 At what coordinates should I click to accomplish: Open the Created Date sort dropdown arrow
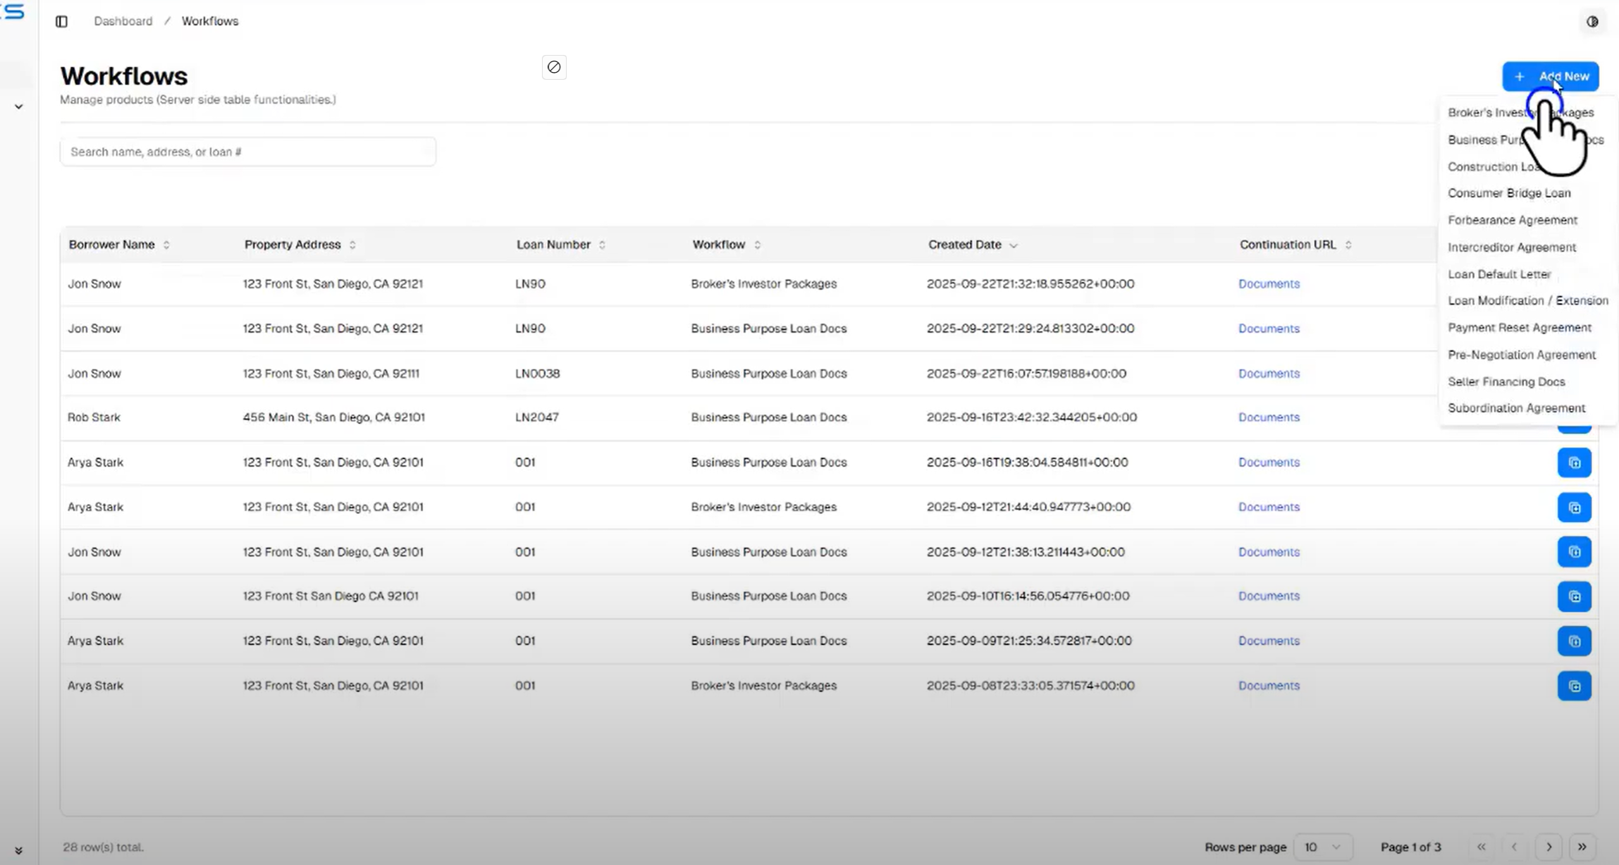pyautogui.click(x=1014, y=245)
